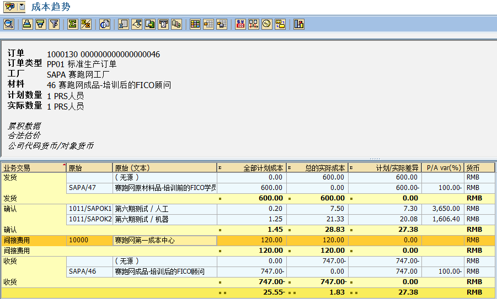Click the Save Layout icon
The height and width of the screenshot is (299, 497).
222,24
